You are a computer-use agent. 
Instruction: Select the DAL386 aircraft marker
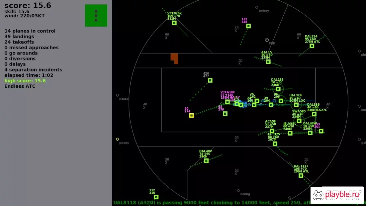(314, 114)
